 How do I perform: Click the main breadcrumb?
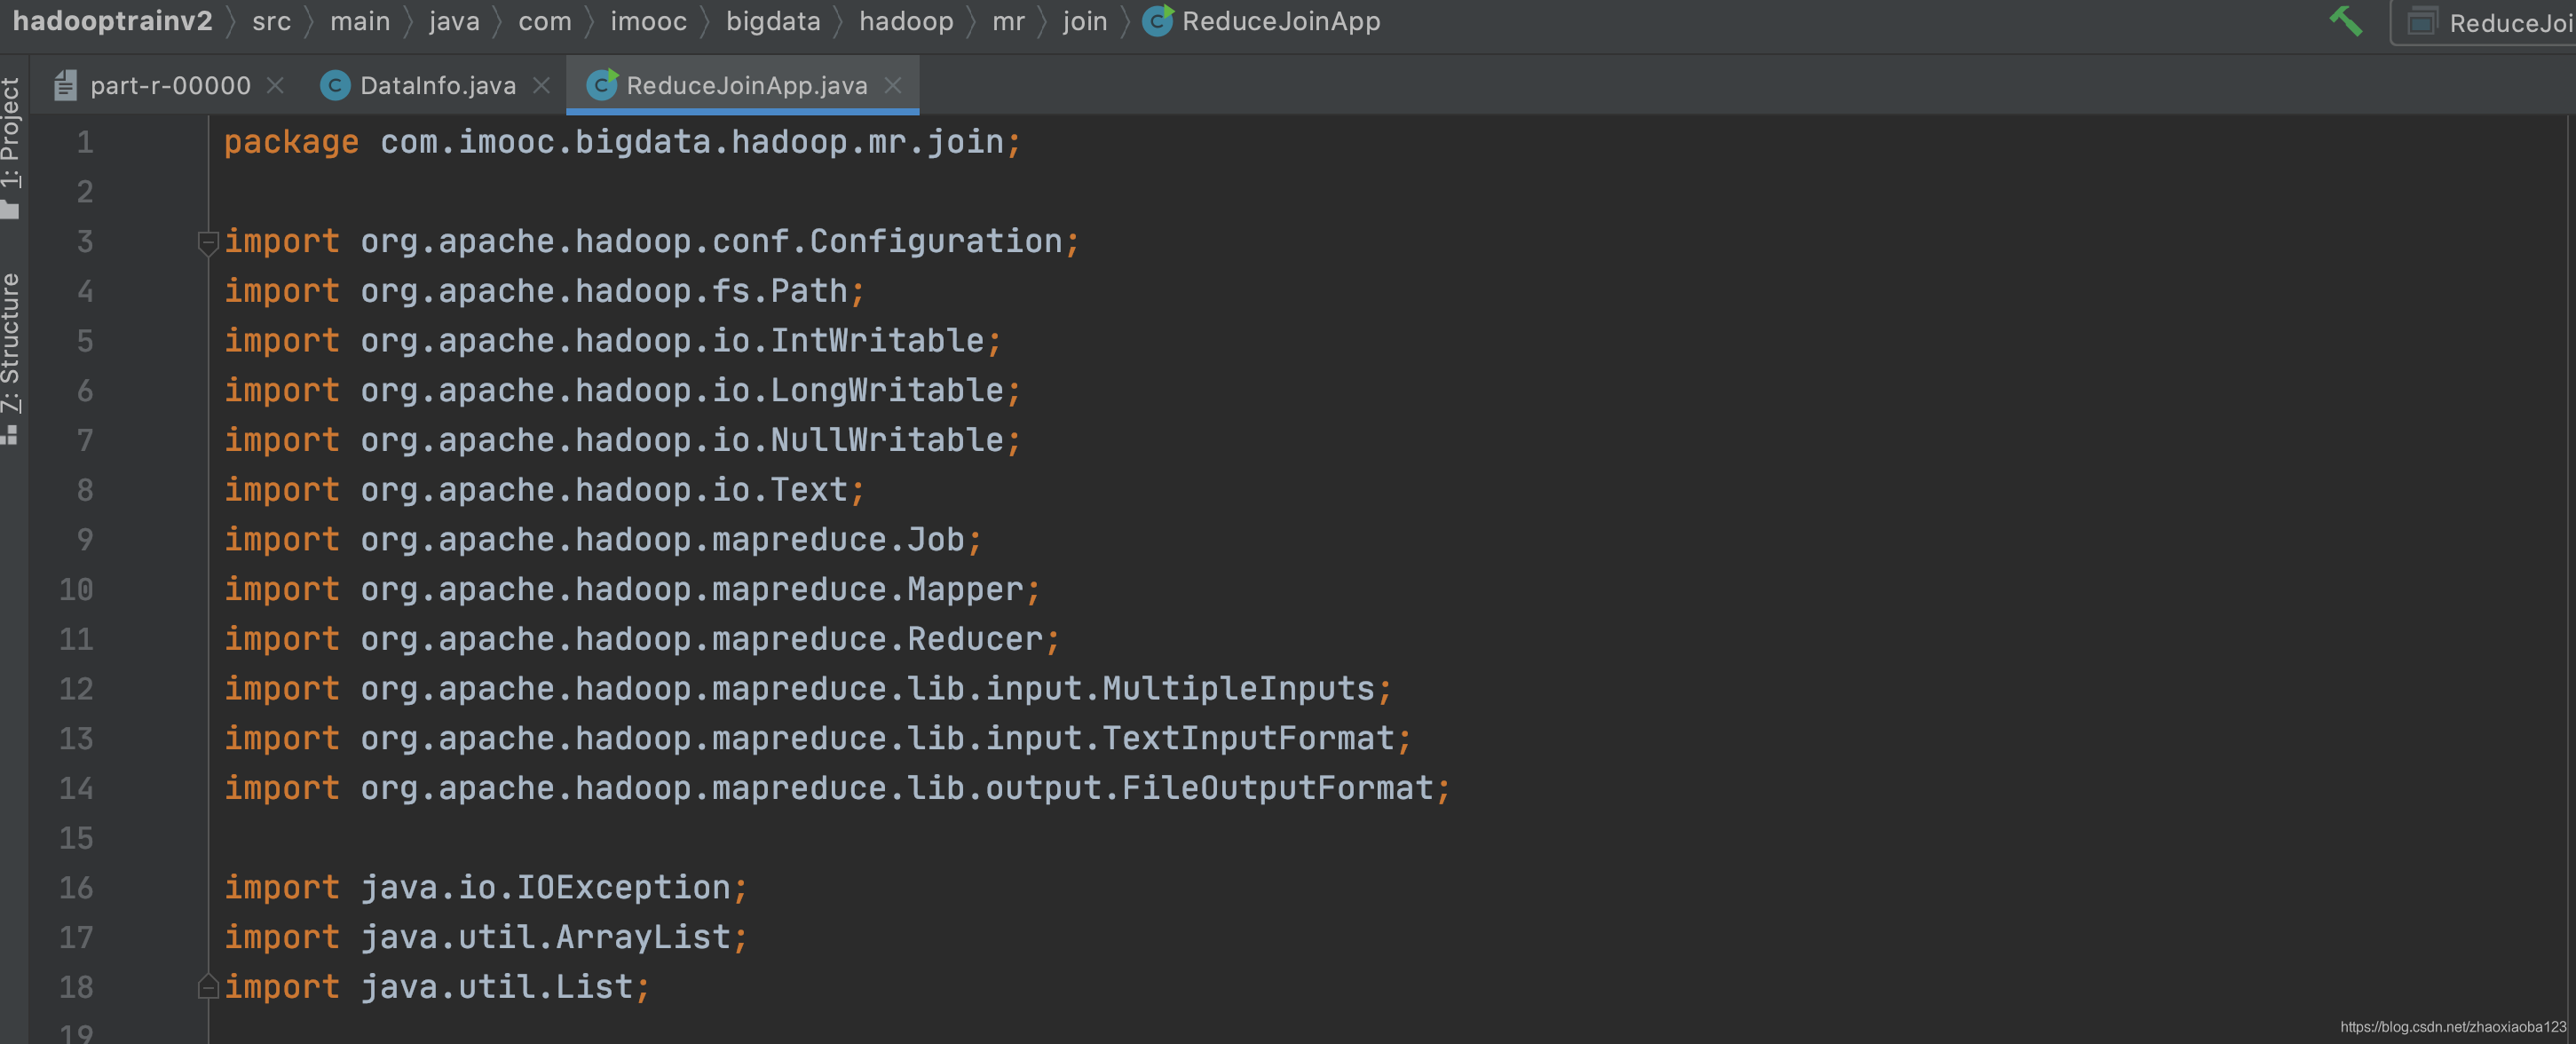tap(360, 21)
